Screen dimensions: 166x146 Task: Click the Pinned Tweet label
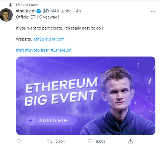click(x=27, y=5)
